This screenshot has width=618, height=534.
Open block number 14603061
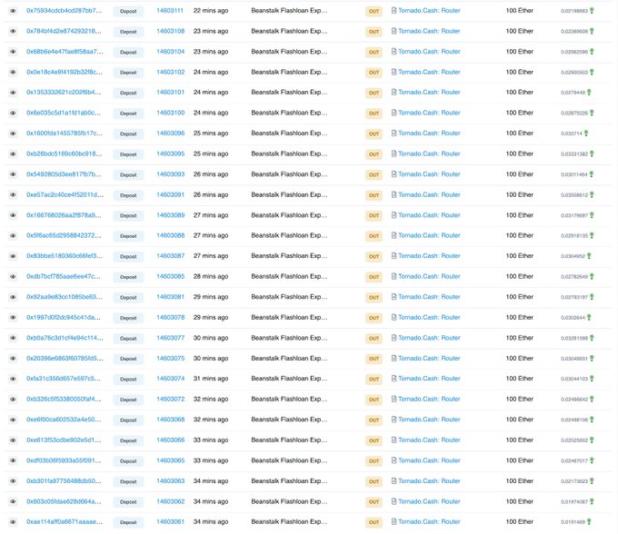[170, 522]
